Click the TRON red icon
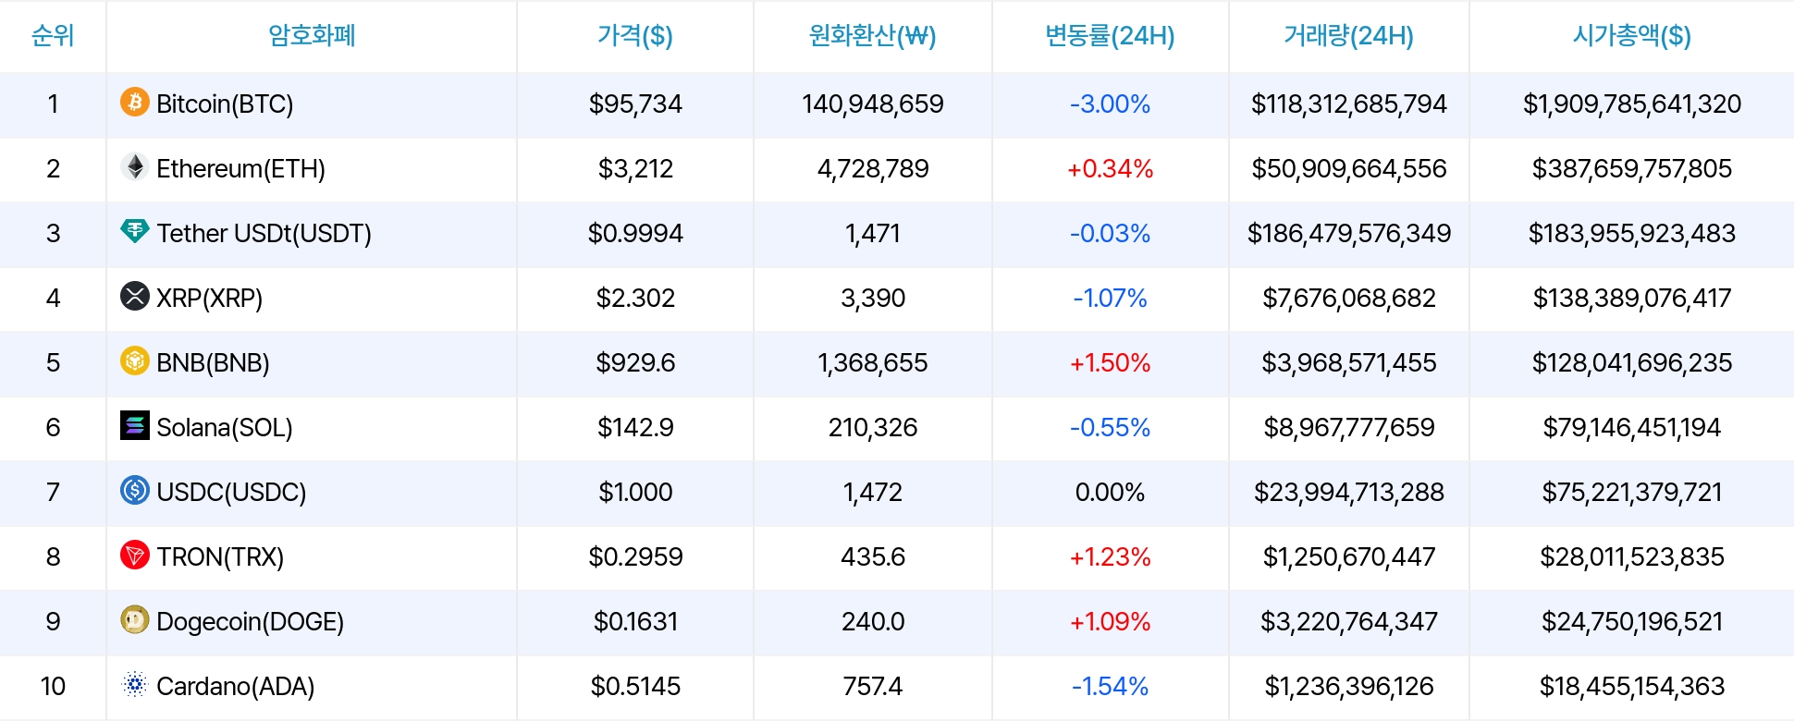 pos(135,555)
